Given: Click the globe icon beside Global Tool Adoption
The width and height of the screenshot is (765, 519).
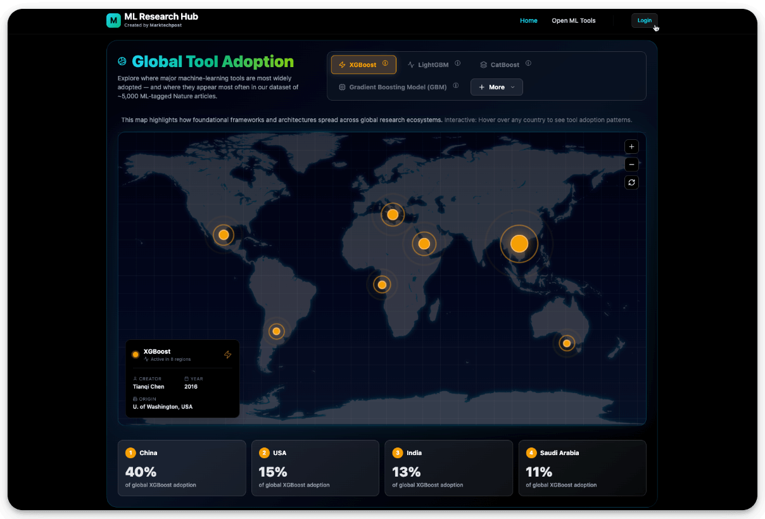Looking at the screenshot, I should (122, 61).
